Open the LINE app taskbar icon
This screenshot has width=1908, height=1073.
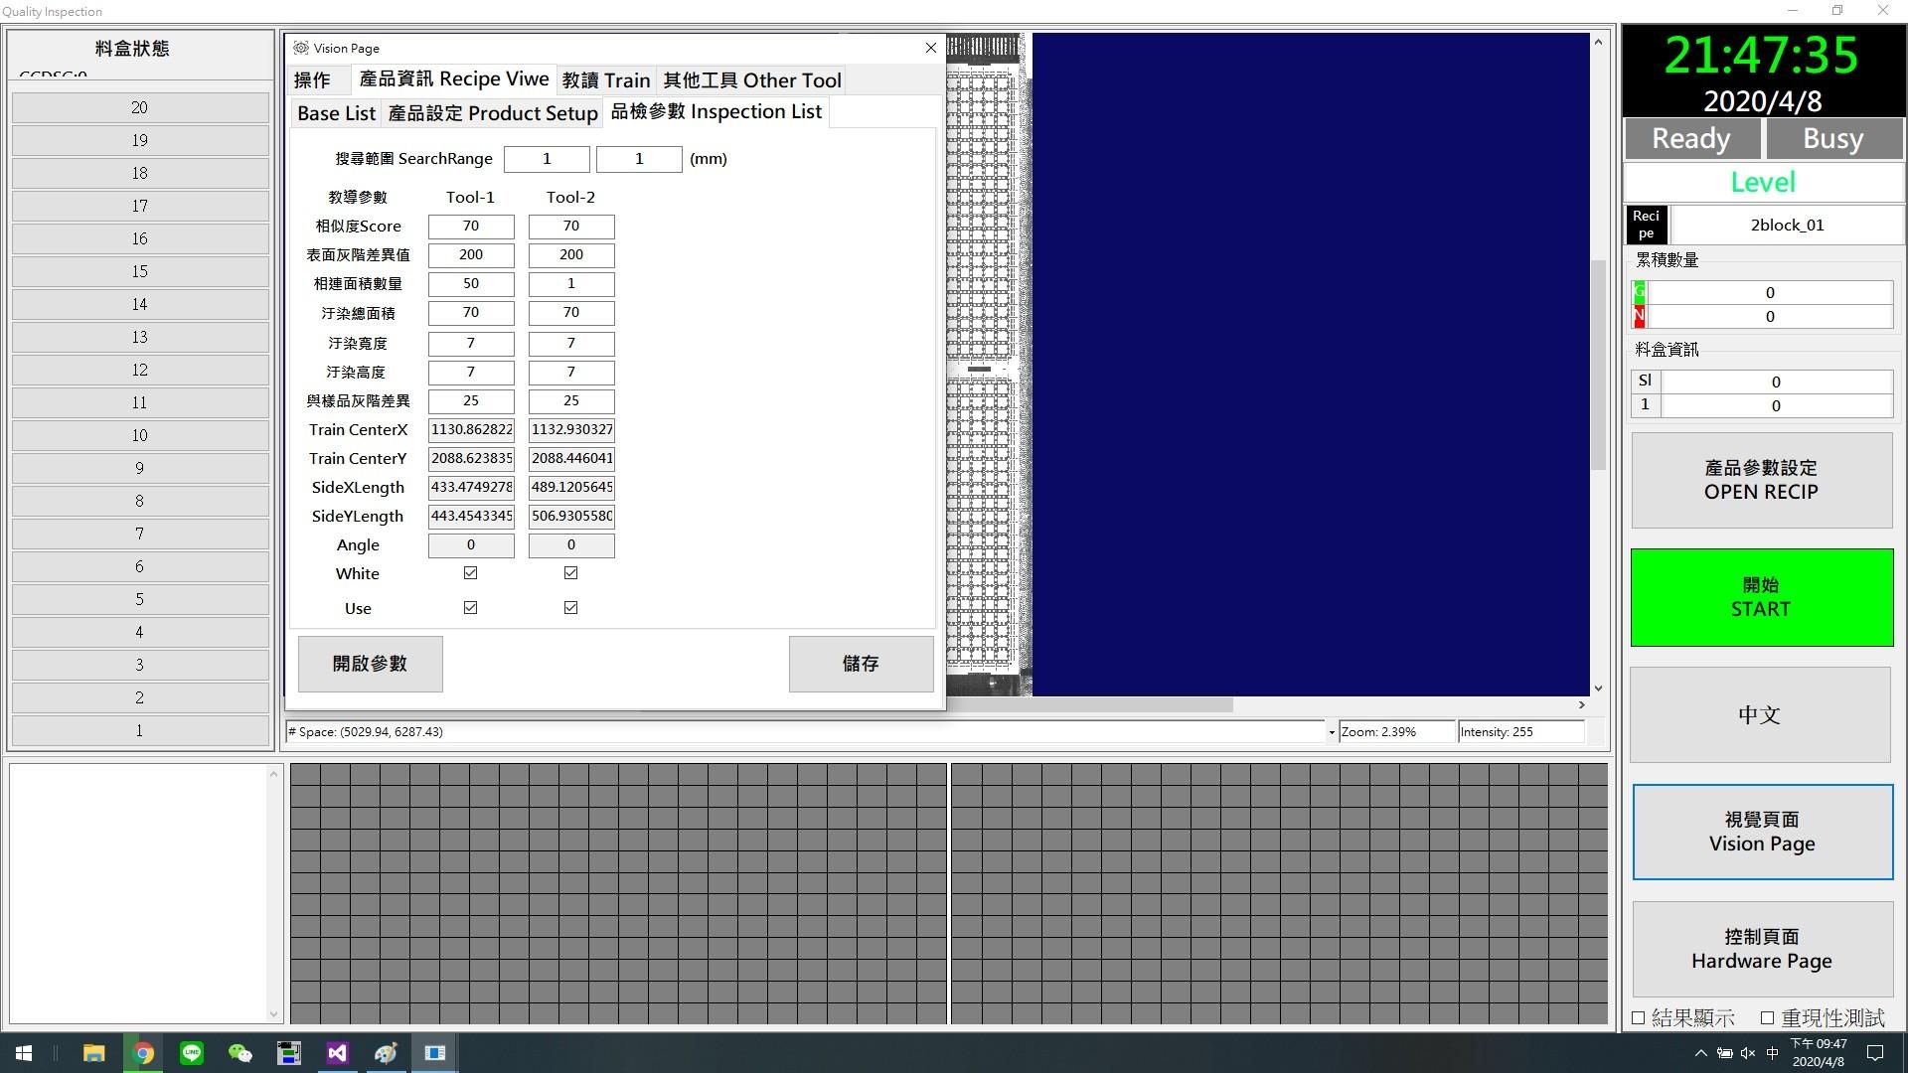pos(192,1053)
